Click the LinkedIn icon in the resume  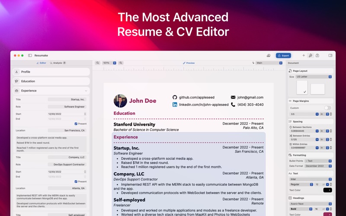(x=175, y=105)
